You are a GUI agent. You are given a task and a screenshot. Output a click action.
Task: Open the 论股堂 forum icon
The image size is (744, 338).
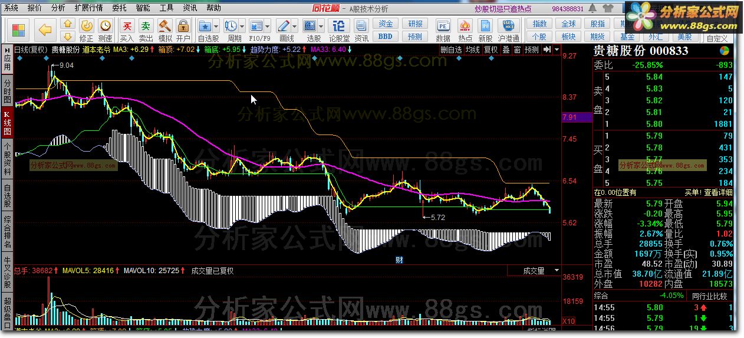(x=338, y=27)
